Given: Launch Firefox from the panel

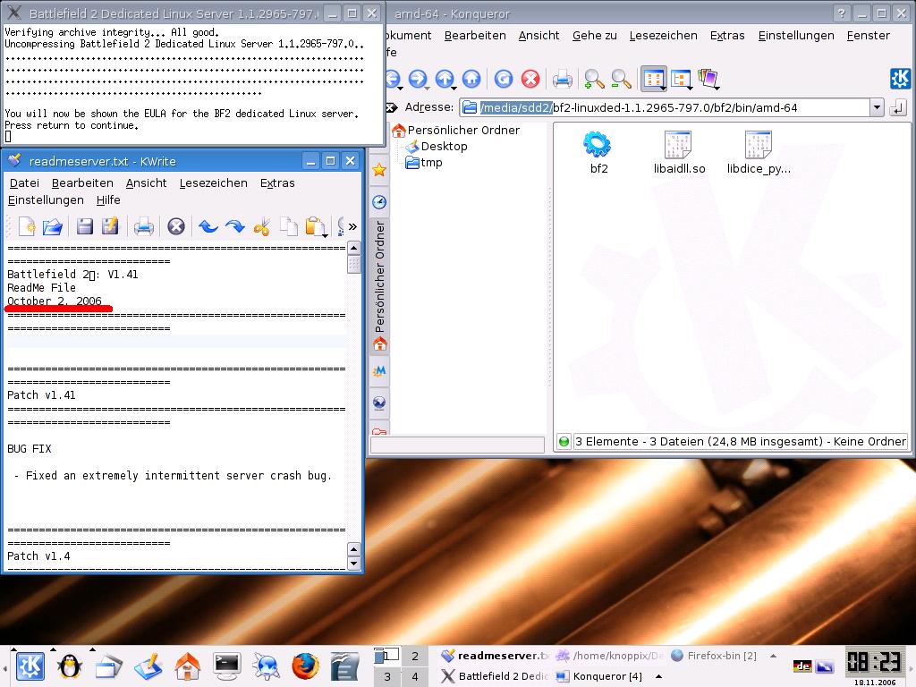Looking at the screenshot, I should (x=305, y=666).
